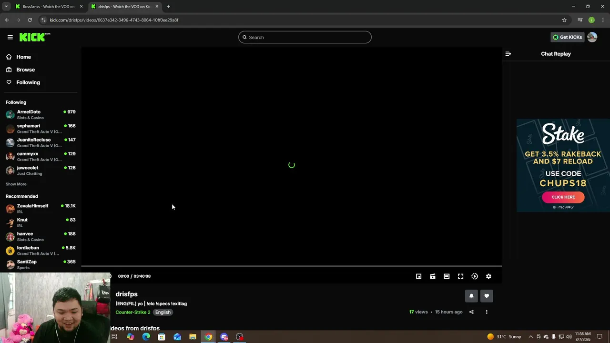Open the clip creation icon

[433, 276]
